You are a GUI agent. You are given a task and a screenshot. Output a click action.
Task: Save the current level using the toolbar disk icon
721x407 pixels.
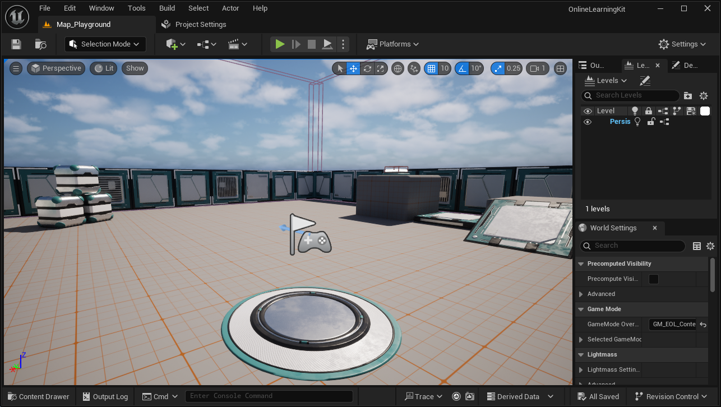tap(16, 44)
